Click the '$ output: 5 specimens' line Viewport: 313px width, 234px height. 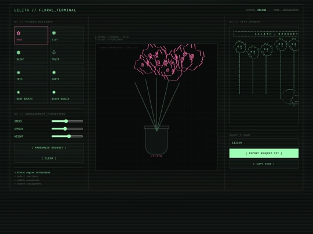click(109, 39)
